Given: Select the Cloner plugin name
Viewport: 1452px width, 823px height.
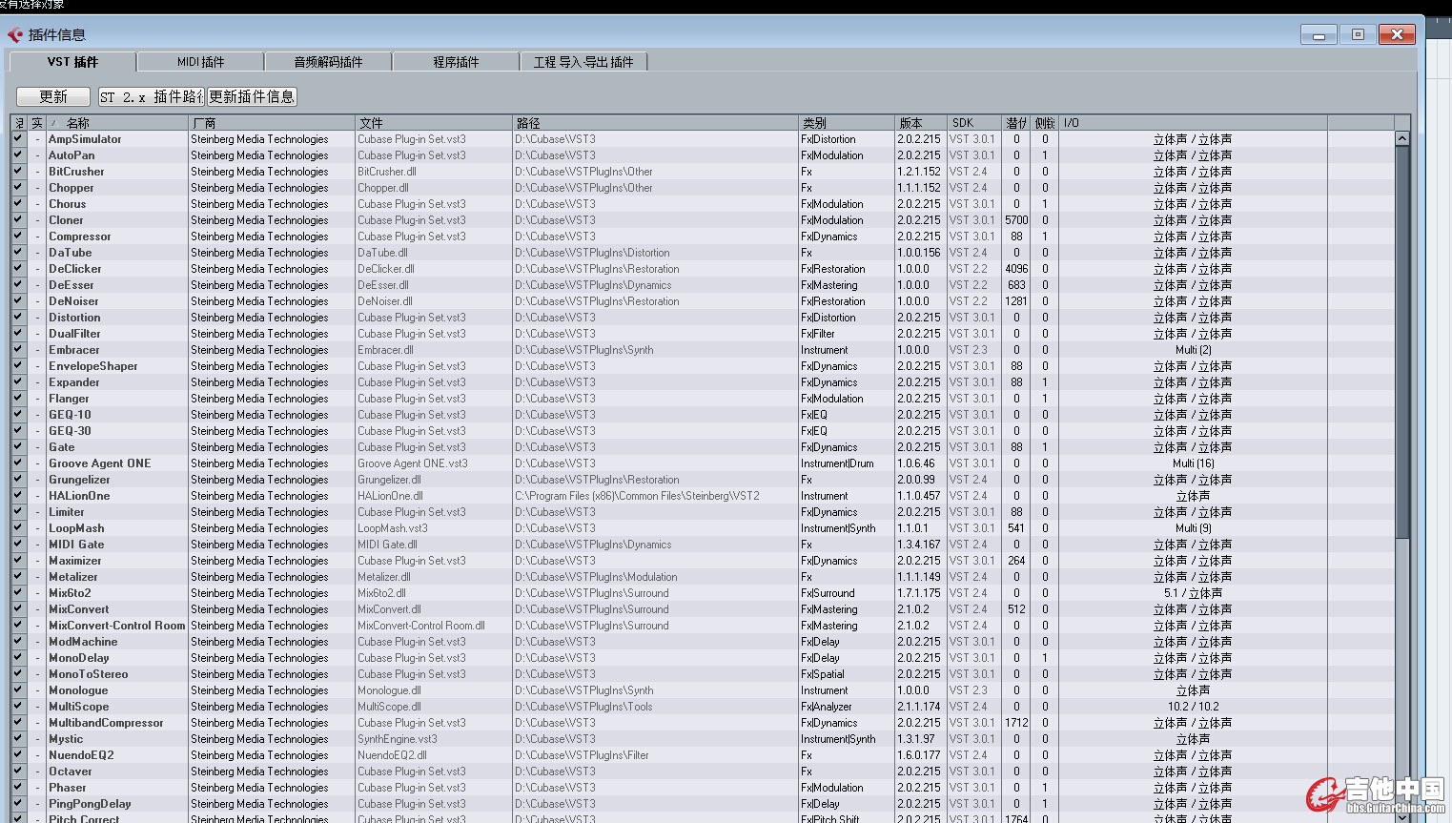Looking at the screenshot, I should point(67,220).
